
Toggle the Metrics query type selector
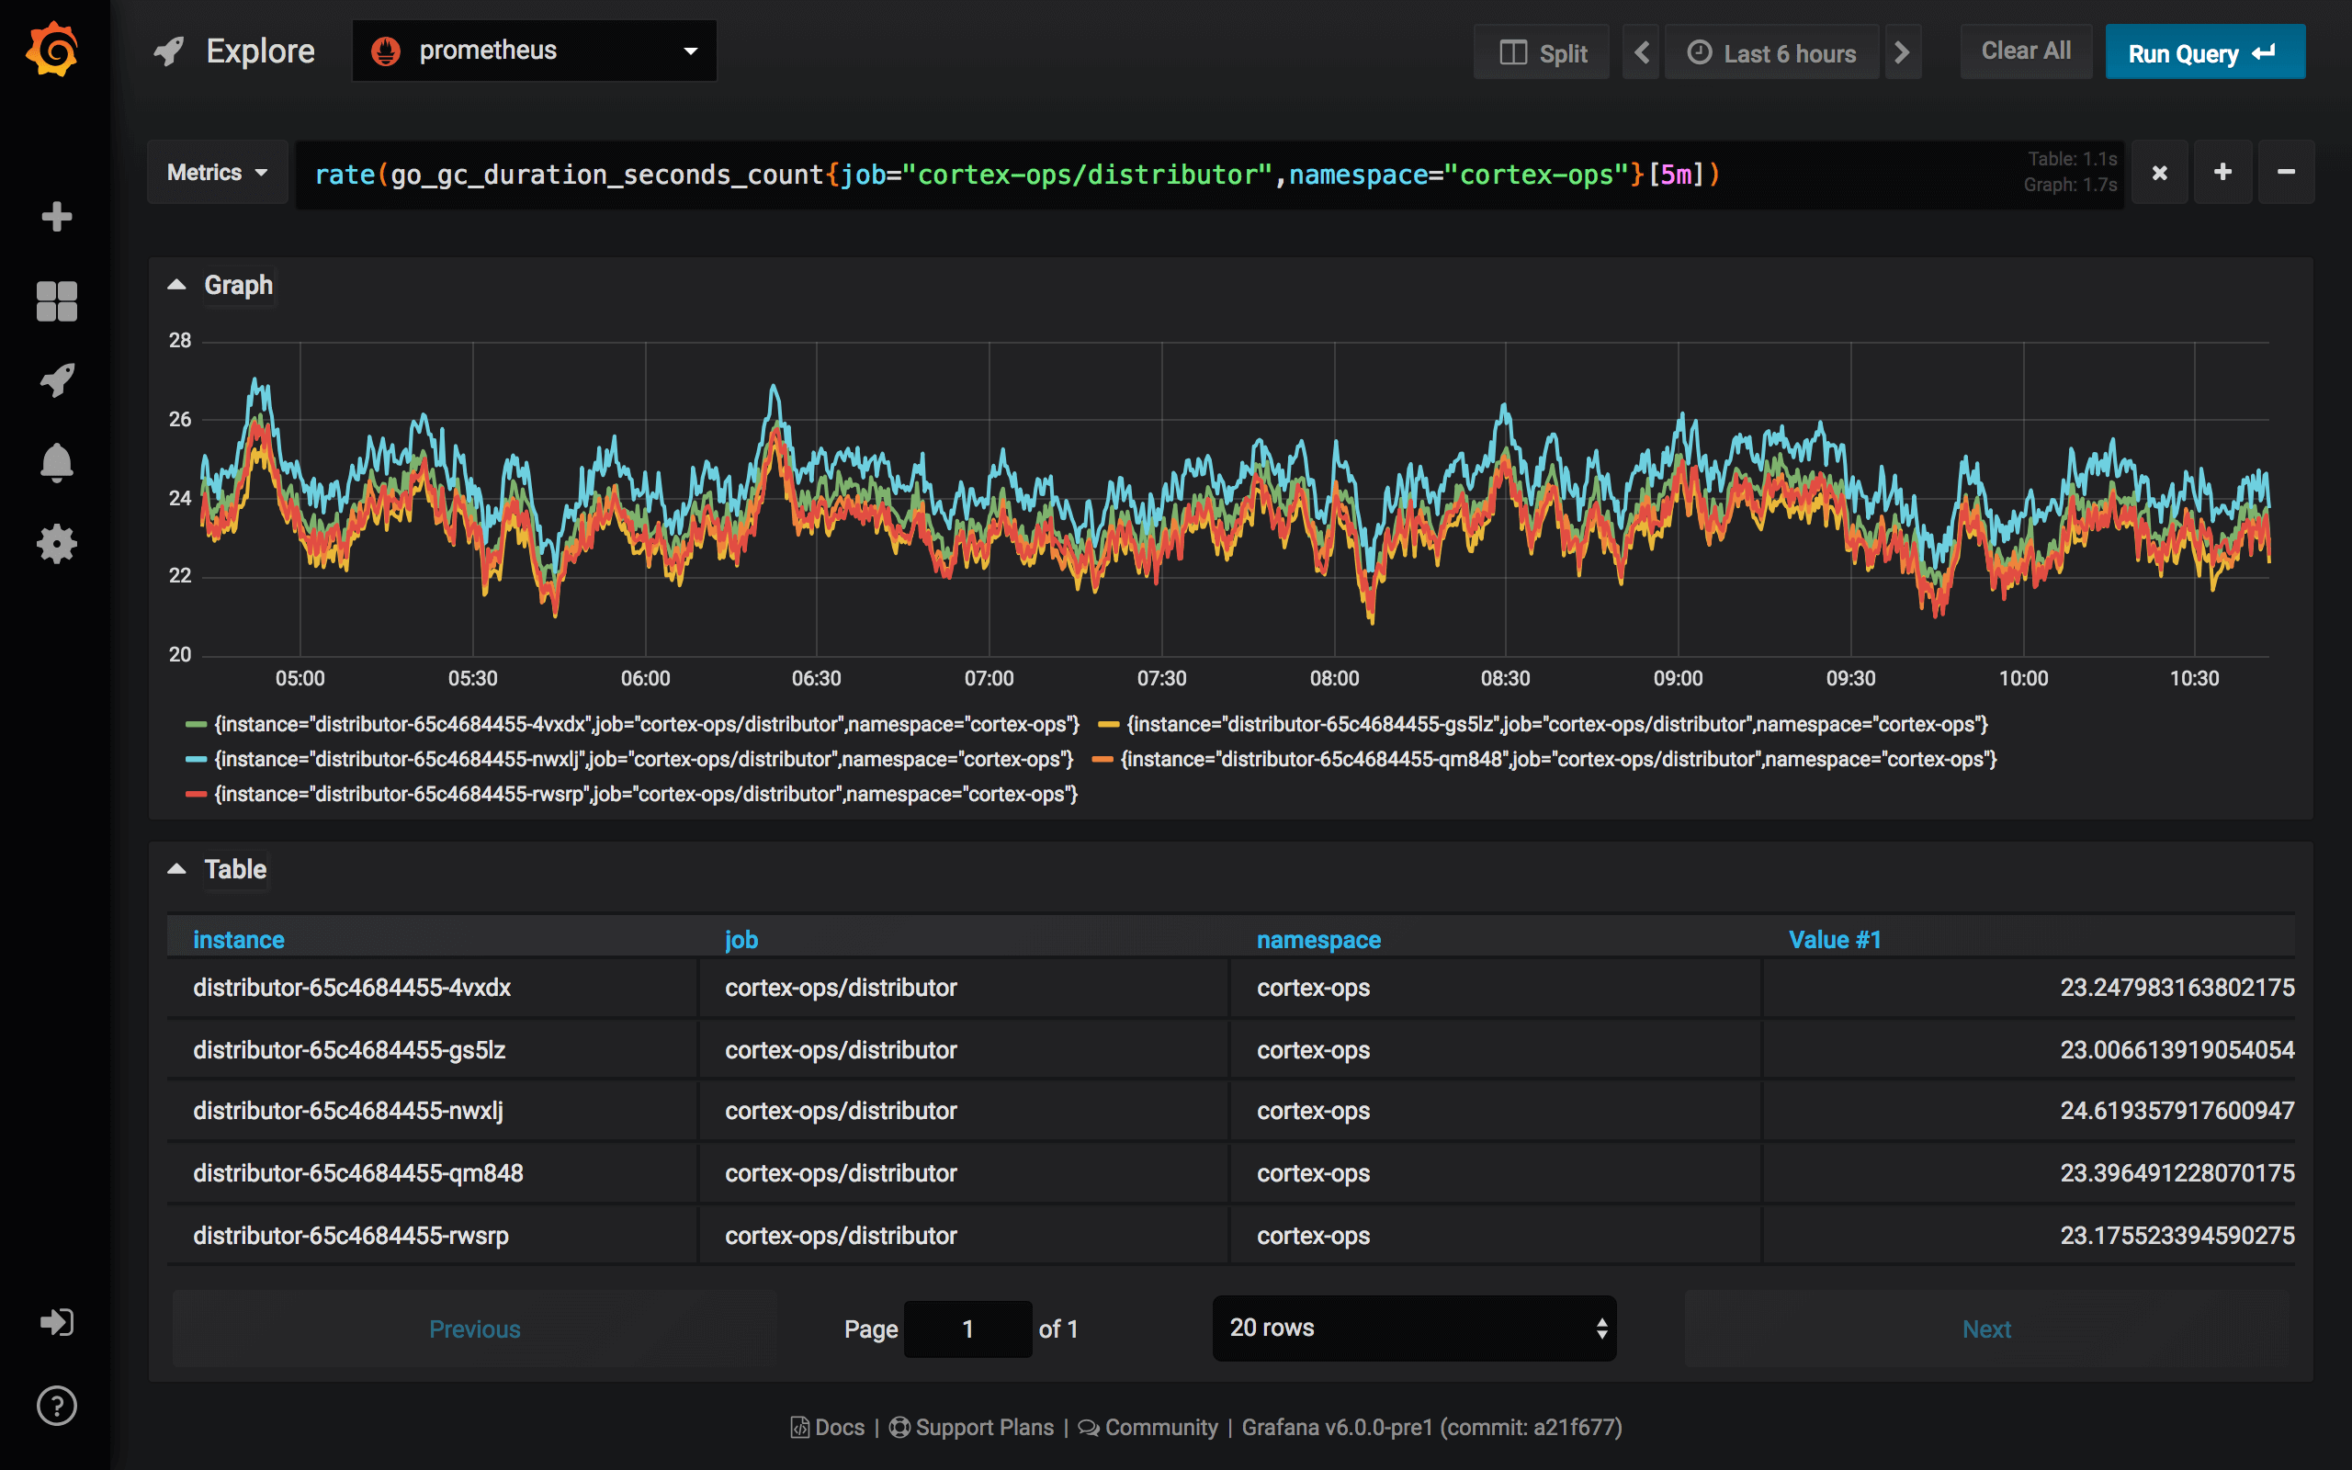click(x=215, y=171)
